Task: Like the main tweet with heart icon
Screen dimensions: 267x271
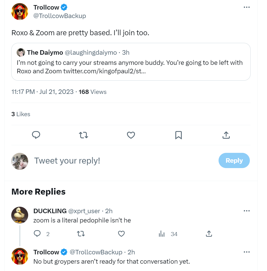Action: pos(131,135)
